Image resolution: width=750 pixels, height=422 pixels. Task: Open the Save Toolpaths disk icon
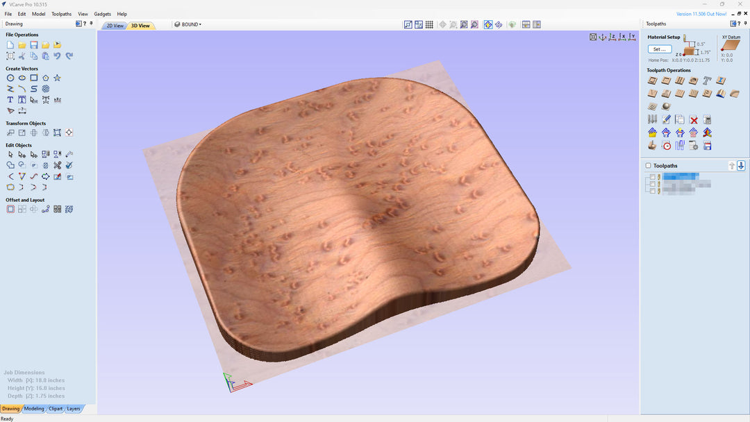tap(707, 146)
